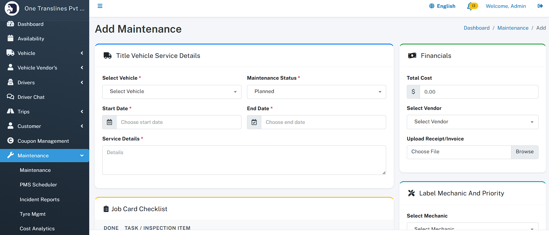Click the hamburger menu toggle icon

pos(100,6)
